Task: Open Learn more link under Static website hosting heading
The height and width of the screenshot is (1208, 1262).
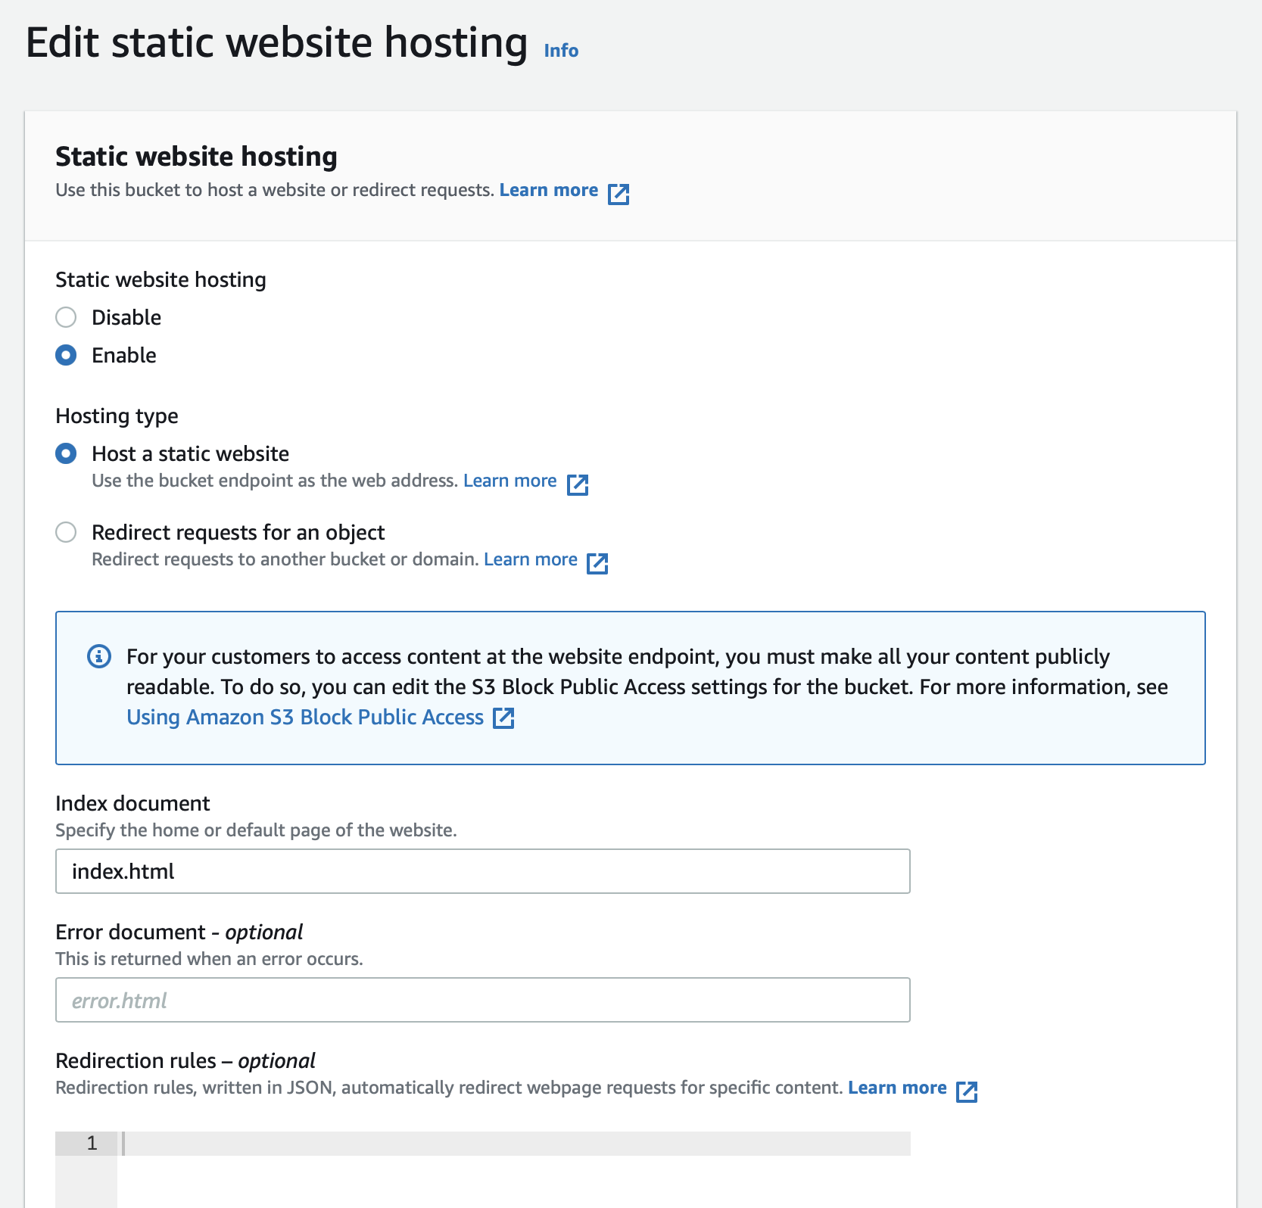Action: [549, 190]
